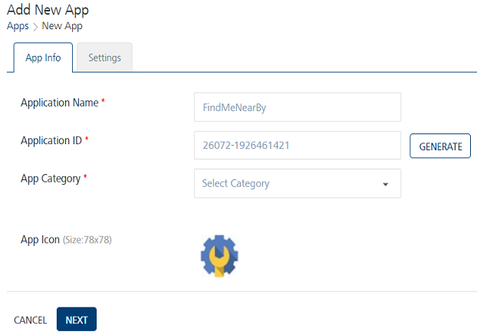Switch to the App Info tab
Viewport: 477px width, 335px height.
click(43, 57)
